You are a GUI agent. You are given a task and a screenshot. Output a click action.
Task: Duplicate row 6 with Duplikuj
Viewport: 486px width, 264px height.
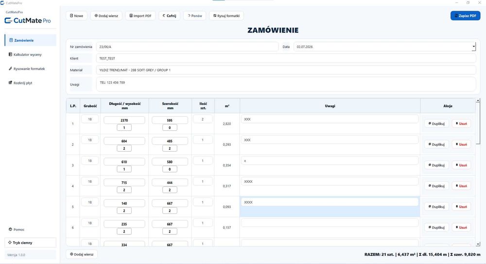point(436,228)
